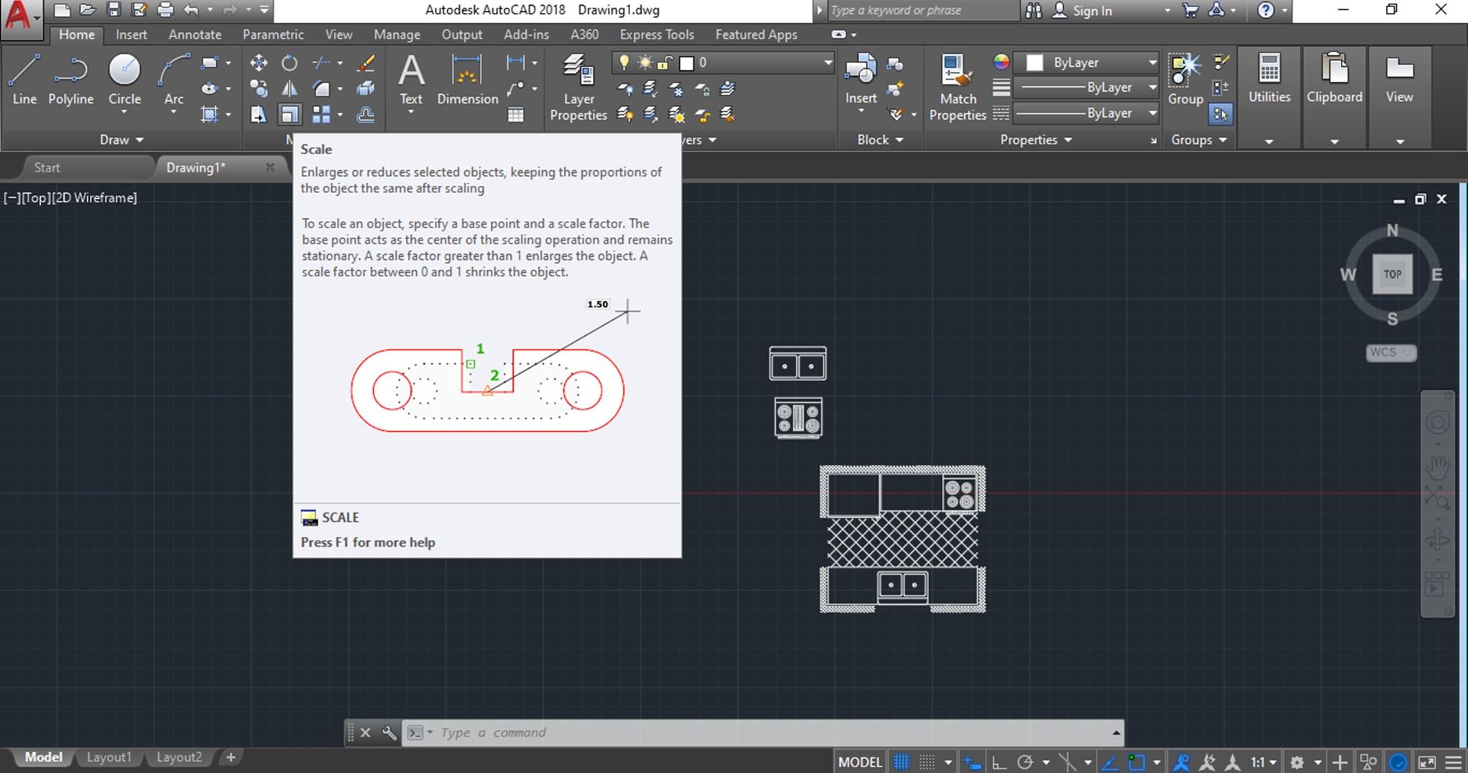Click the Save icon in quick access toolbar

[113, 10]
